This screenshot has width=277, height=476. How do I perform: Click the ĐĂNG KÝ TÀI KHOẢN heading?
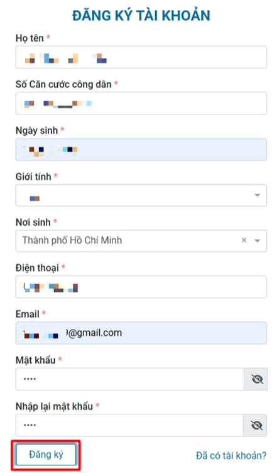point(141,16)
